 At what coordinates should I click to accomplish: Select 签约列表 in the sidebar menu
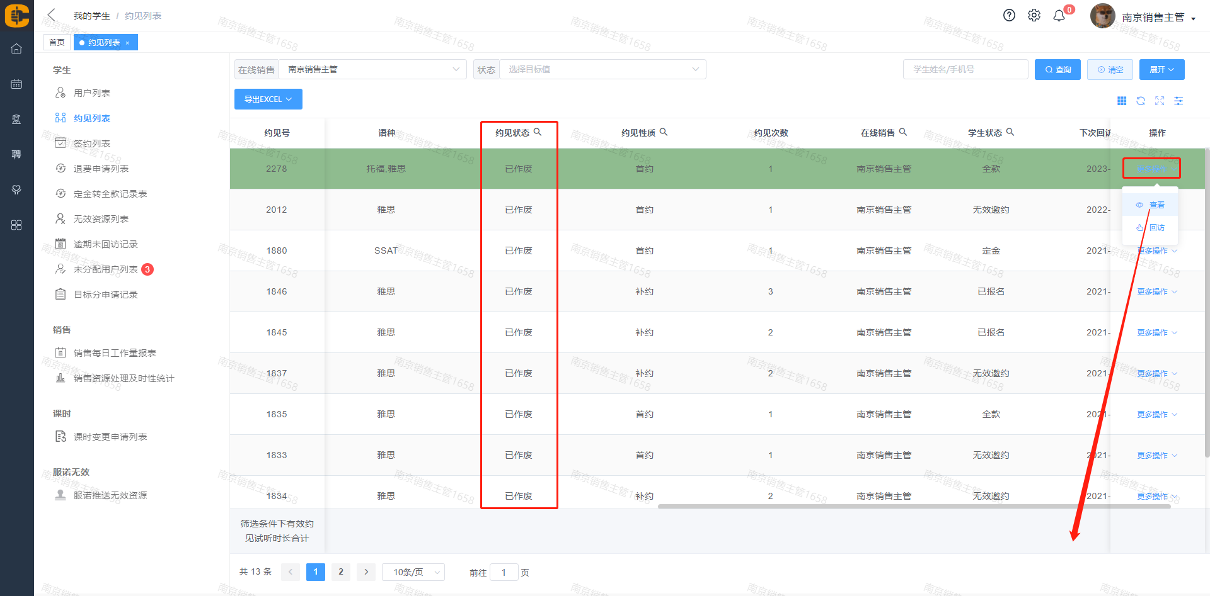tap(92, 143)
